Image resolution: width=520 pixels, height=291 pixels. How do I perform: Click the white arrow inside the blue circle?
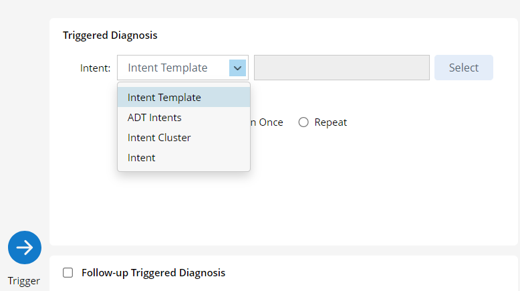point(25,248)
